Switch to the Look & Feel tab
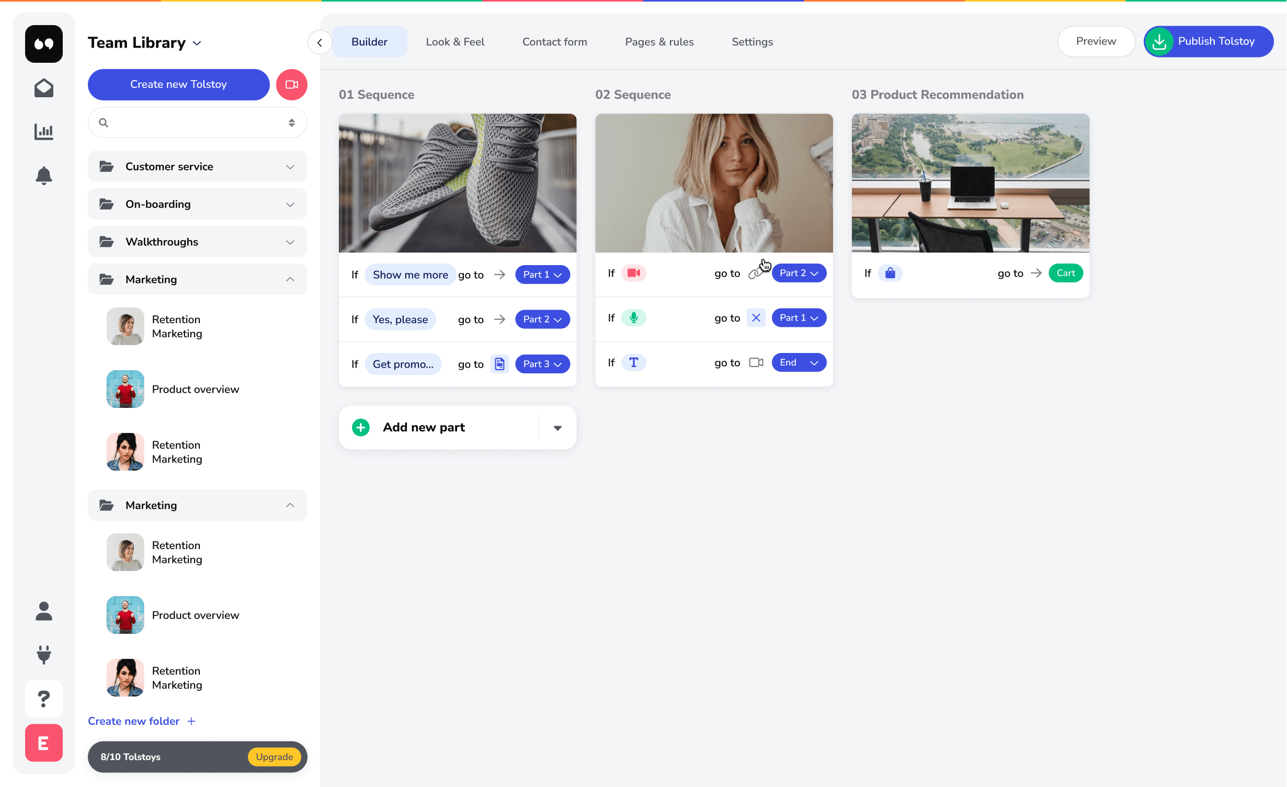Image resolution: width=1287 pixels, height=787 pixels. click(454, 41)
